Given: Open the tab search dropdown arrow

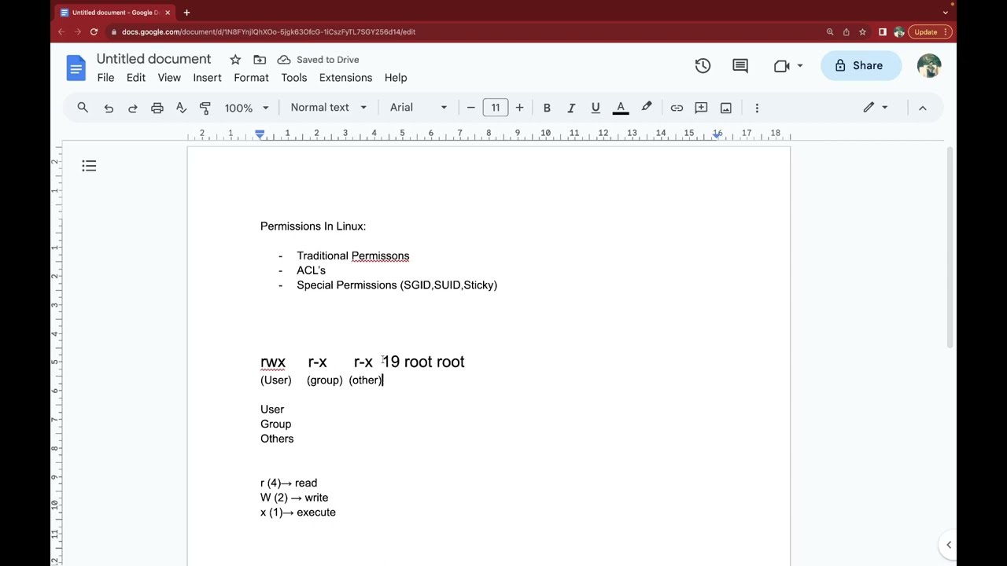Looking at the screenshot, I should pos(946,13).
